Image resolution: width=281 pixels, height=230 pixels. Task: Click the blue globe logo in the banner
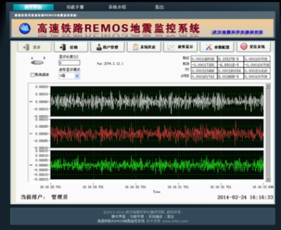point(25,28)
